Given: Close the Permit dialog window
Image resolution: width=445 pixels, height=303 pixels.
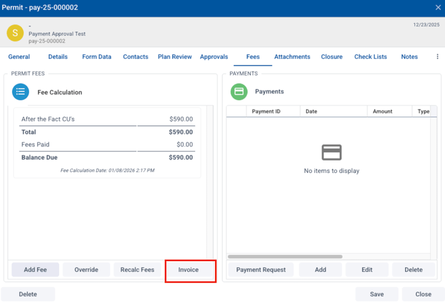Looking at the screenshot, I should pos(438,7).
